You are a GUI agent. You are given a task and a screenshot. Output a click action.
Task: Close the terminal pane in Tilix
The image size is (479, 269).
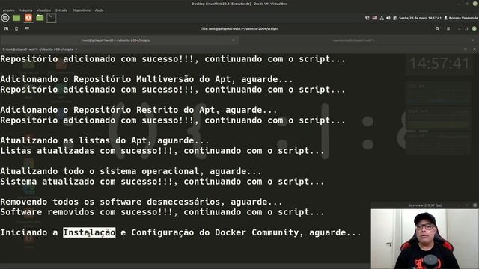click(x=475, y=49)
